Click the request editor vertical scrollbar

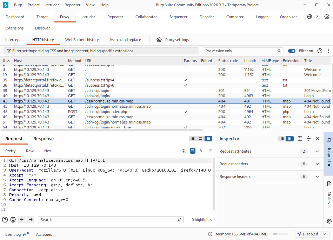[x=214, y=184]
